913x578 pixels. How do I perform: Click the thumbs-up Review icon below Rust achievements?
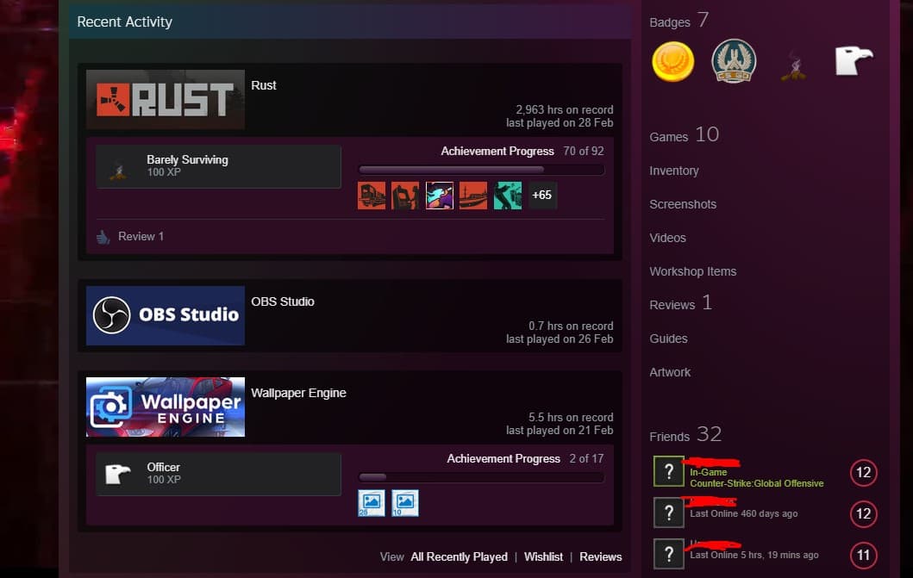pyautogui.click(x=103, y=235)
